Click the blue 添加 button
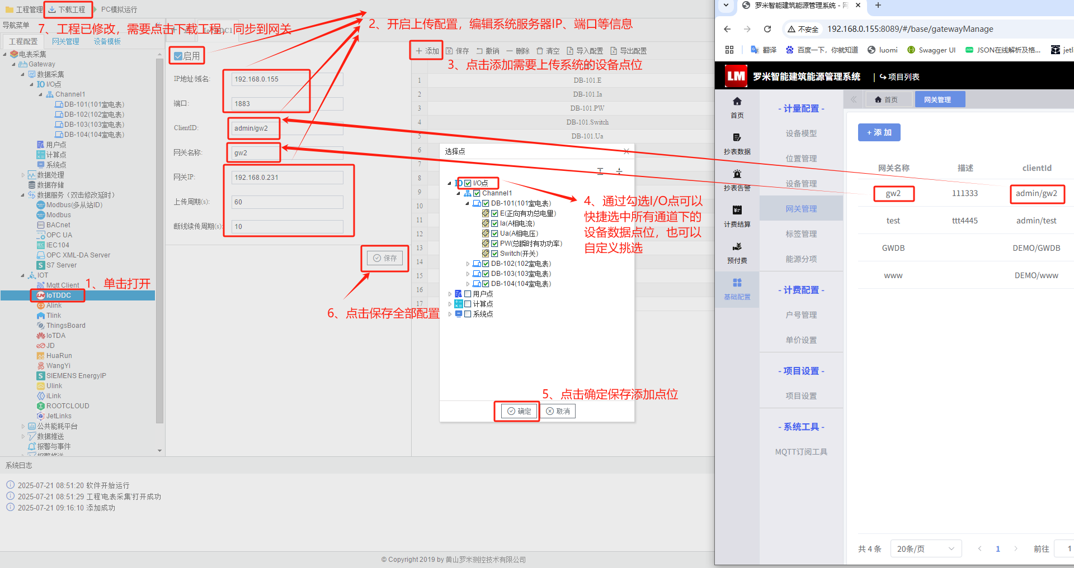 (879, 132)
